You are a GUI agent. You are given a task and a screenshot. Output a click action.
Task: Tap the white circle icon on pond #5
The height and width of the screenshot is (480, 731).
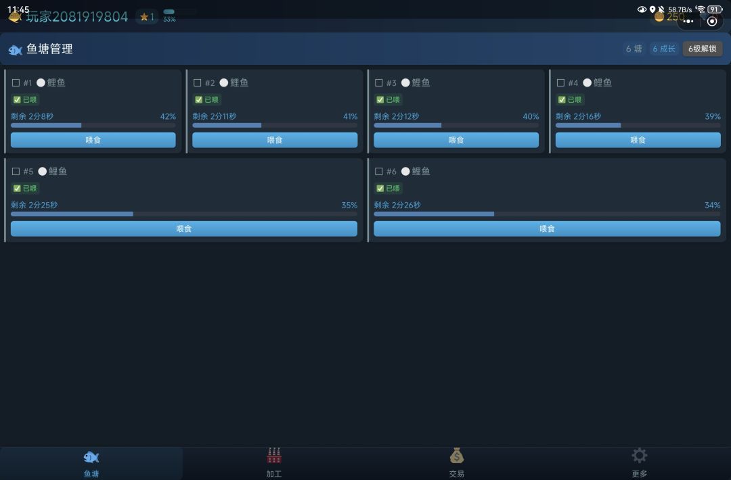[x=43, y=171]
